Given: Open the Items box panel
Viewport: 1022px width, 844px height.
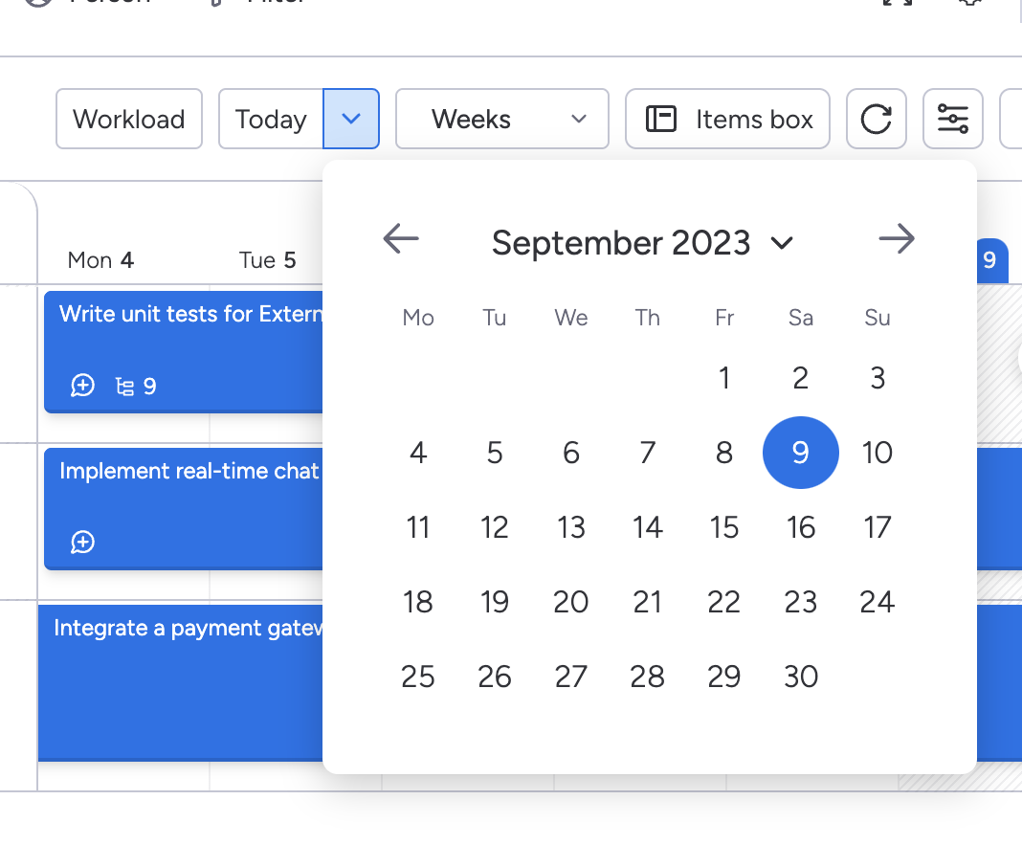Looking at the screenshot, I should [727, 120].
